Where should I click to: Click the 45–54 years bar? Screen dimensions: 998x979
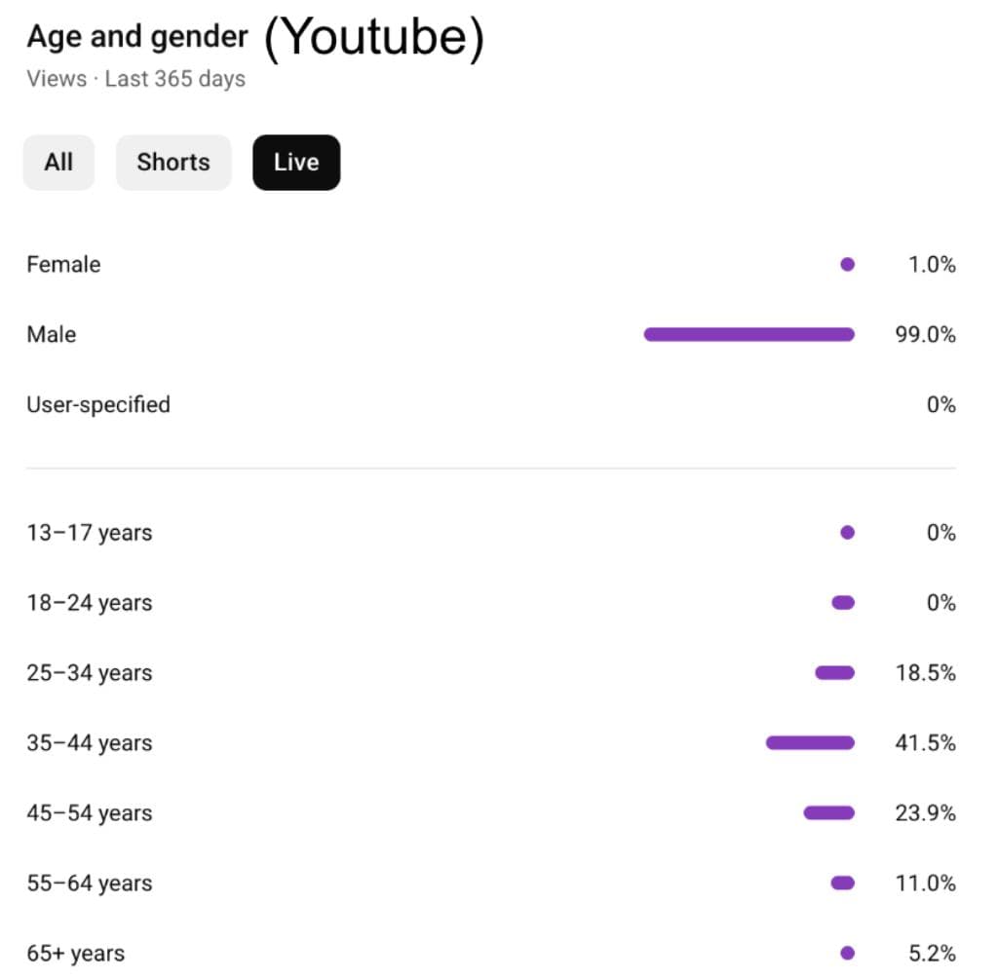pyautogui.click(x=827, y=812)
